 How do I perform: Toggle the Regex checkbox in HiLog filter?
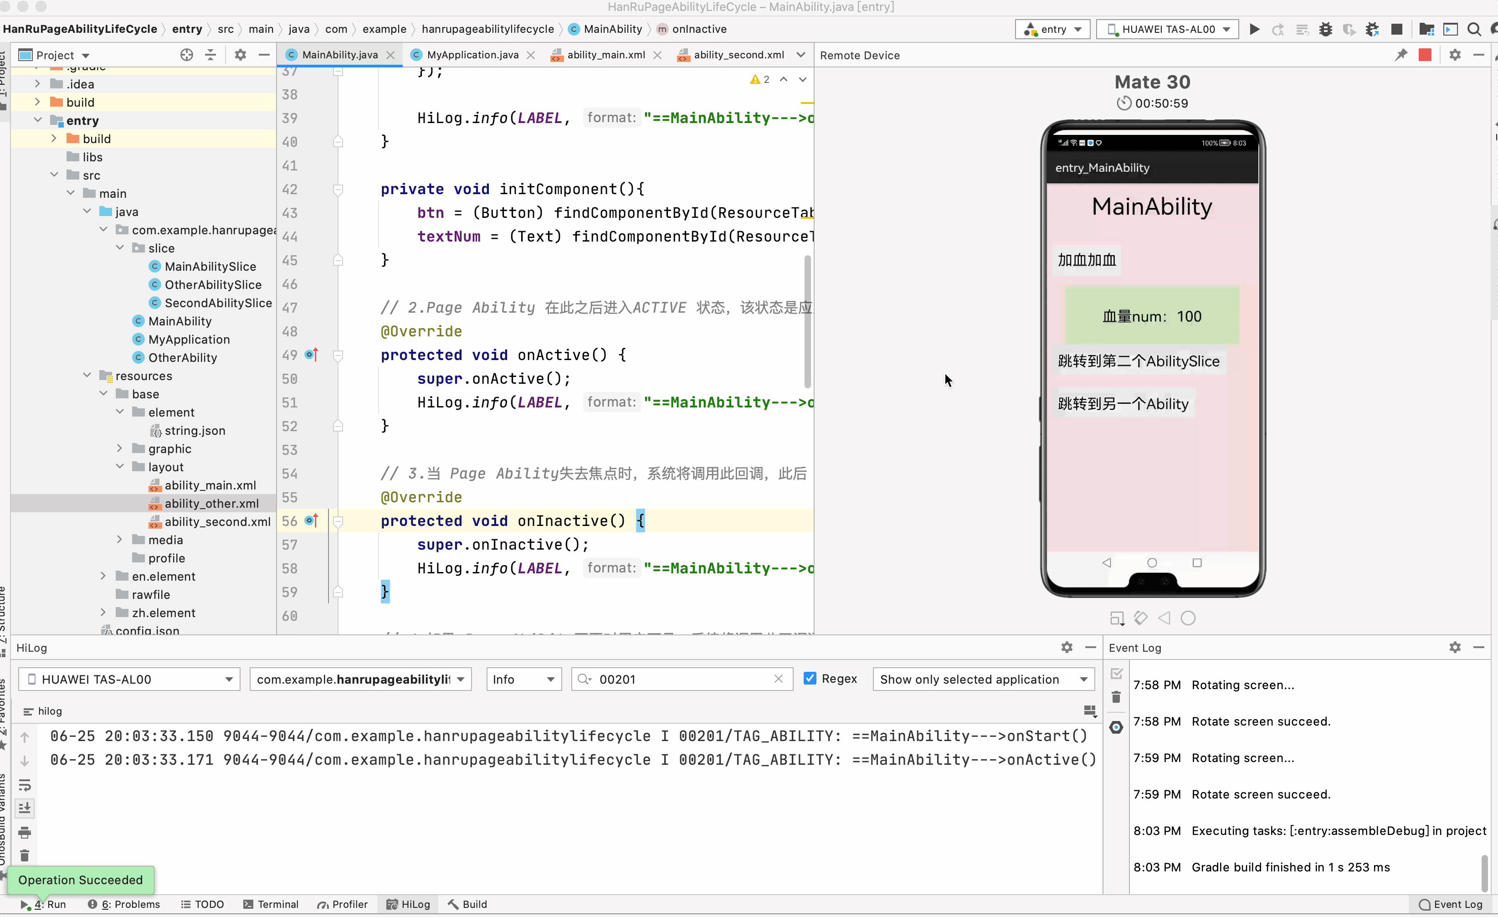[810, 678]
